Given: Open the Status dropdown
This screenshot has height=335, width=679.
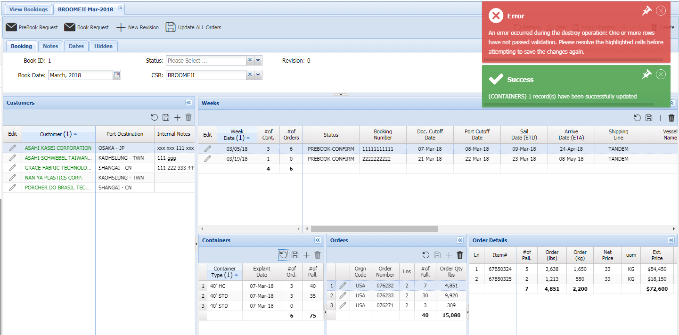Looking at the screenshot, I should tap(258, 60).
